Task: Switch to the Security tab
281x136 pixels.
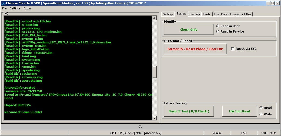Action: [x=195, y=14]
